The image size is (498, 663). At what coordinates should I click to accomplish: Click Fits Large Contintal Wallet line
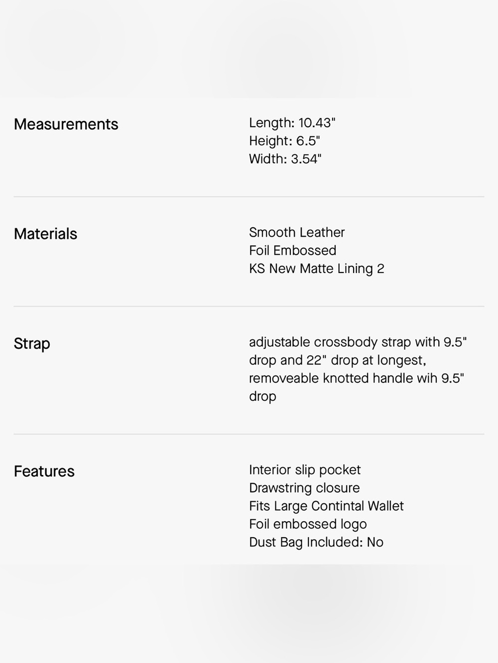[326, 506]
